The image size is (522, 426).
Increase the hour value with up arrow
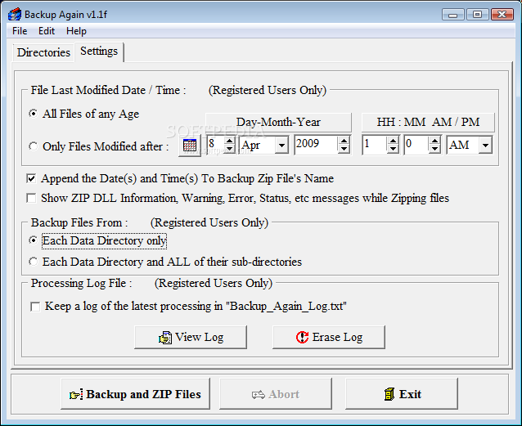point(393,141)
